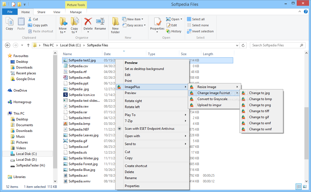Viewport: 311px width, 192px height.
Task: Open the Open button dropdown arrow
Action: (181, 19)
